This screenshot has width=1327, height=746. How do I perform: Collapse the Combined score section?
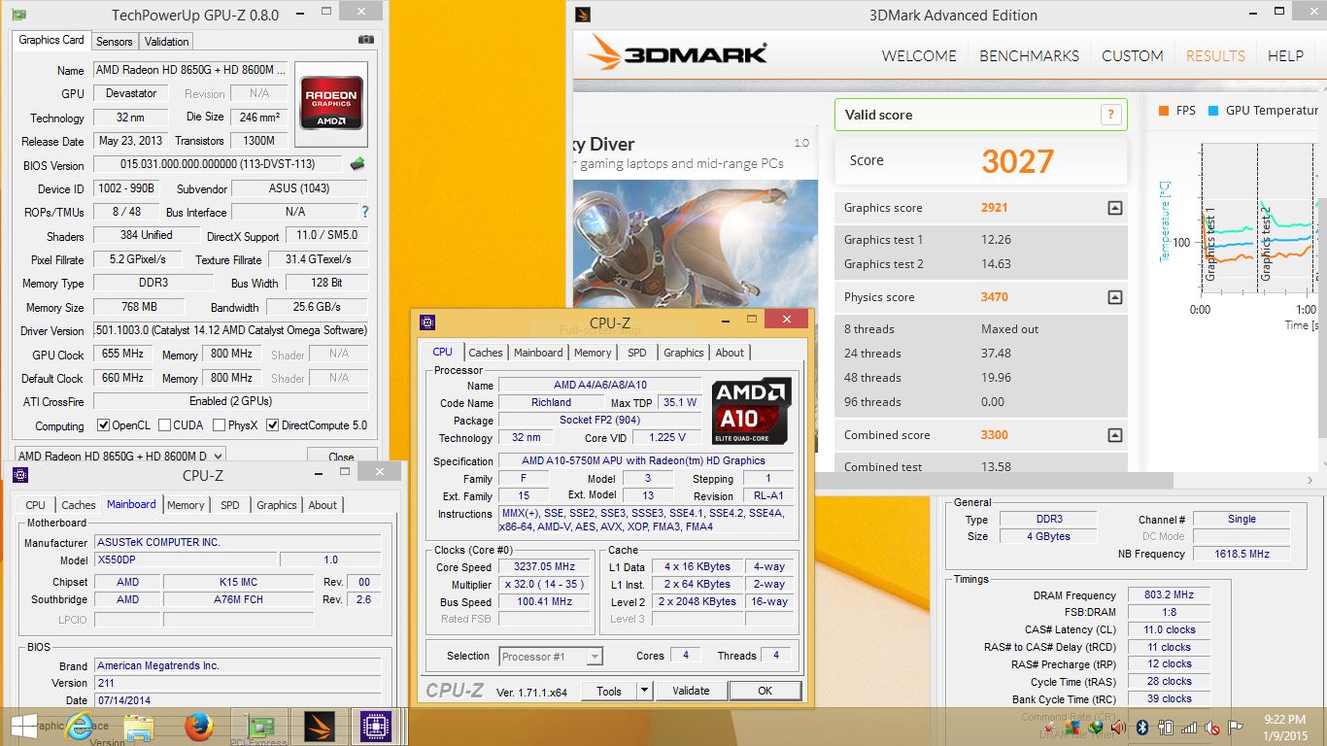pos(1115,435)
